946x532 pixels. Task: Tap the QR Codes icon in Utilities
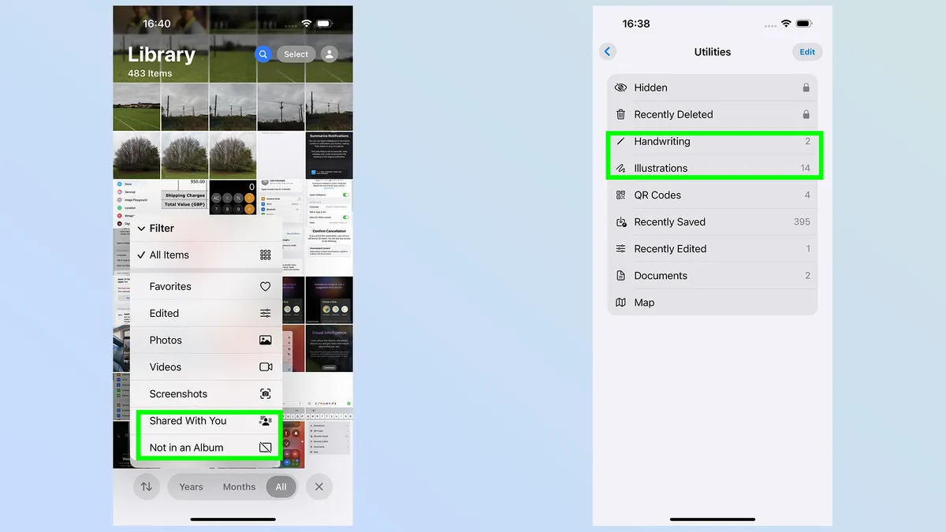pos(622,195)
